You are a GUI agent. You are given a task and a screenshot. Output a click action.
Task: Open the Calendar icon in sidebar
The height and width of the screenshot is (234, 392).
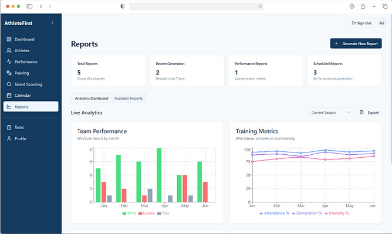coord(9,96)
